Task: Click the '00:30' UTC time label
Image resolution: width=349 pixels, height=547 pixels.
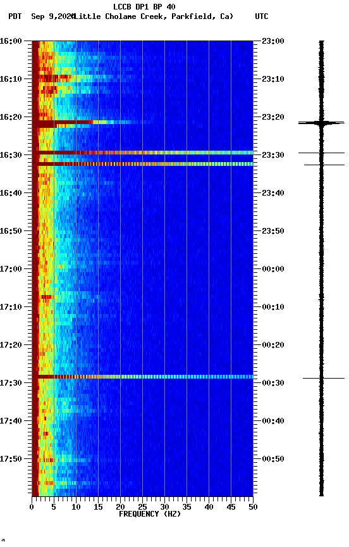Action: pos(273,383)
